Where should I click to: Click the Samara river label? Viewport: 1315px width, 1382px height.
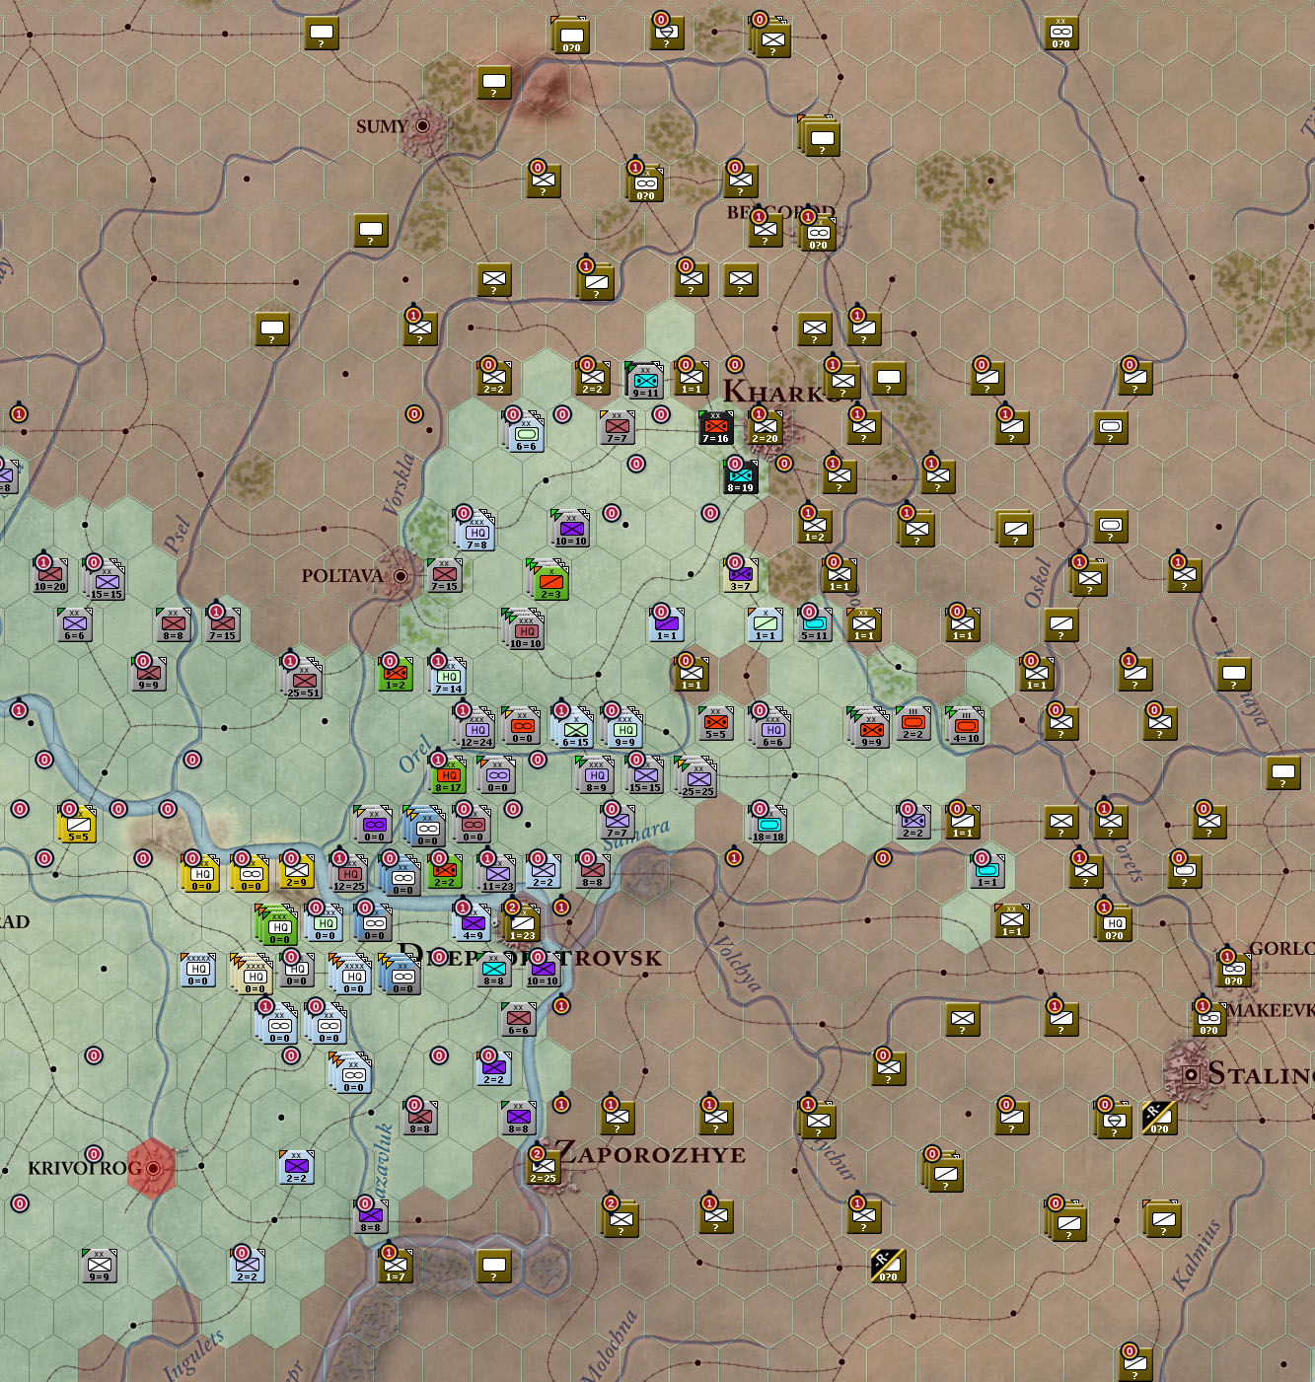636,835
